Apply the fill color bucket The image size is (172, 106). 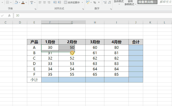pos(16,2)
